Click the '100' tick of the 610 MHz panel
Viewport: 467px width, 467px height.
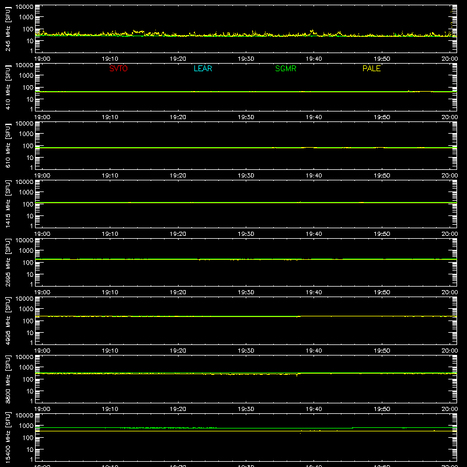click(28, 146)
